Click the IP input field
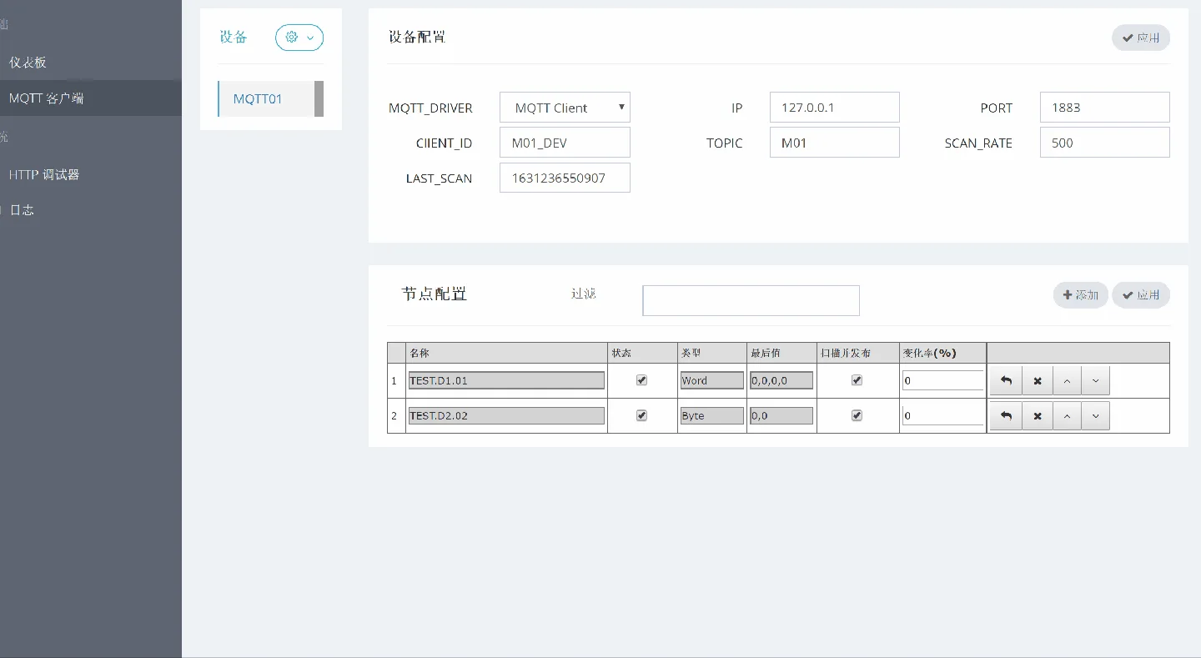The height and width of the screenshot is (658, 1201). tap(834, 108)
